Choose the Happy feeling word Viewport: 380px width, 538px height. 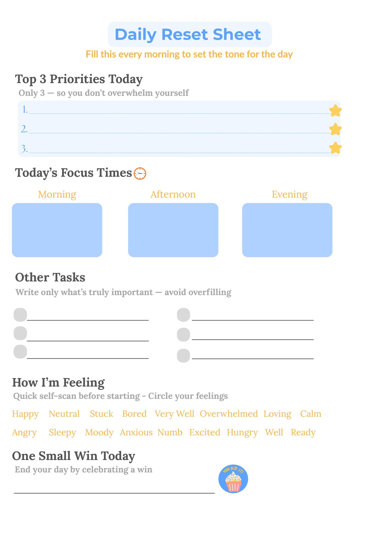(25, 414)
